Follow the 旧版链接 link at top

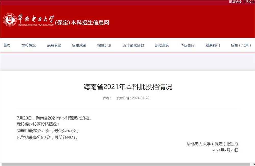(235, 2)
